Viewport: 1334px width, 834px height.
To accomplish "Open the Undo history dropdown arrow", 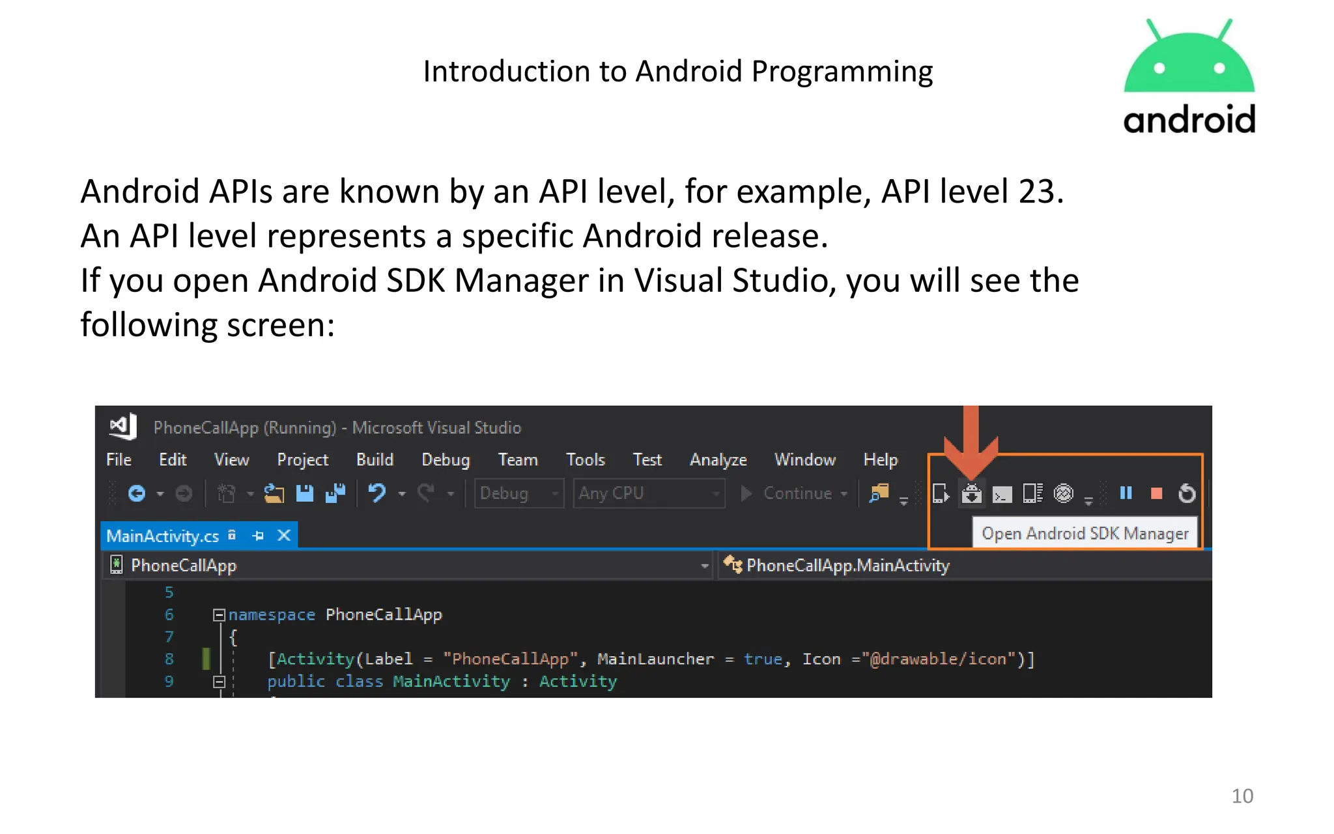I will [402, 495].
